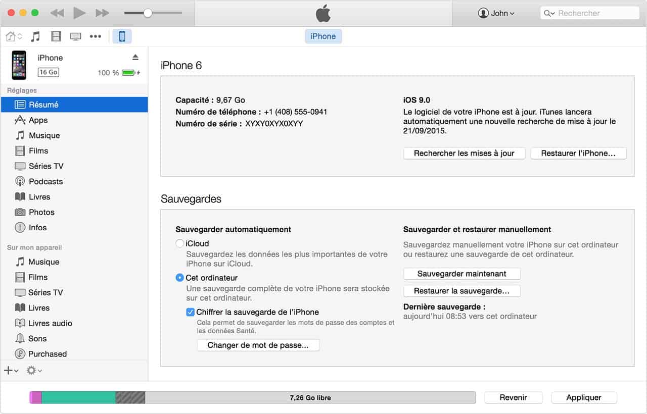647x414 pixels.
Task: Click Musique note icon under Sur mon appareil
Action: tap(20, 262)
